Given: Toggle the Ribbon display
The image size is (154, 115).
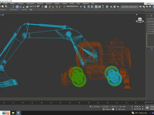Looking at the screenshot, I should 96,7.
